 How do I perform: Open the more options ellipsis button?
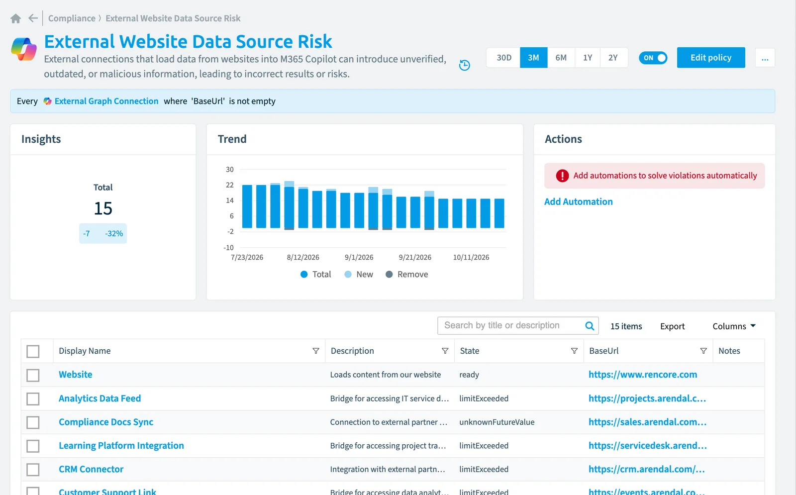(x=765, y=58)
